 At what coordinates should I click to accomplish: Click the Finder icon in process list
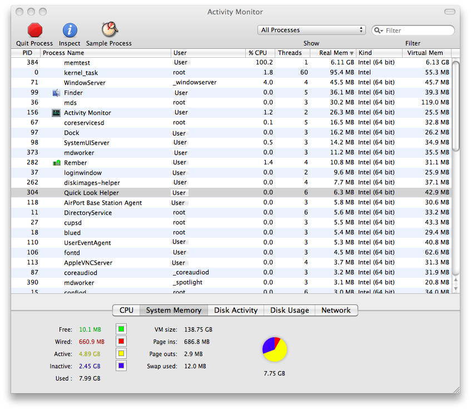(56, 93)
